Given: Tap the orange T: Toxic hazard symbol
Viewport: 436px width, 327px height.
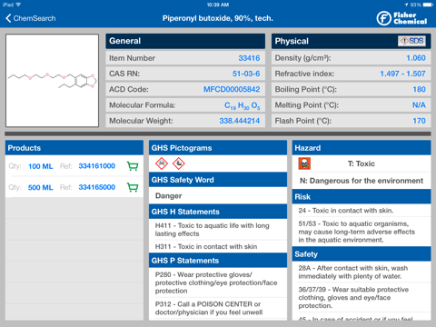Looking at the screenshot, I should [304, 163].
